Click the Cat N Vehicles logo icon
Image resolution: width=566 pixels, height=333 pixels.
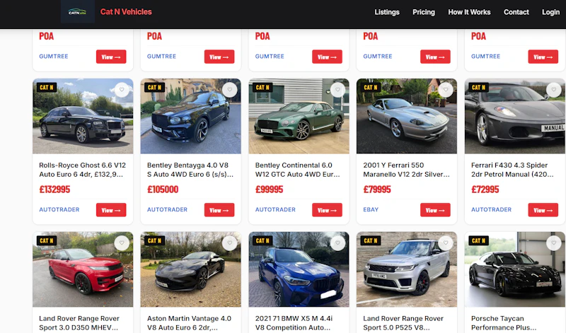pos(78,11)
